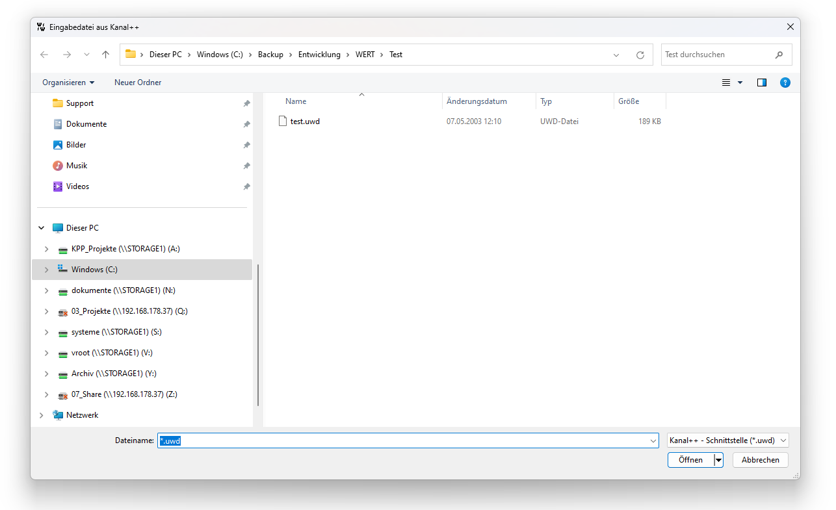Refresh the current folder view
This screenshot has width=836, height=510.
pyautogui.click(x=640, y=55)
